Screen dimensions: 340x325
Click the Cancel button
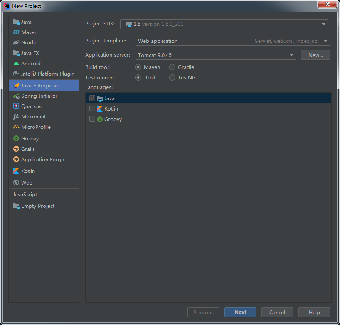coord(277,312)
